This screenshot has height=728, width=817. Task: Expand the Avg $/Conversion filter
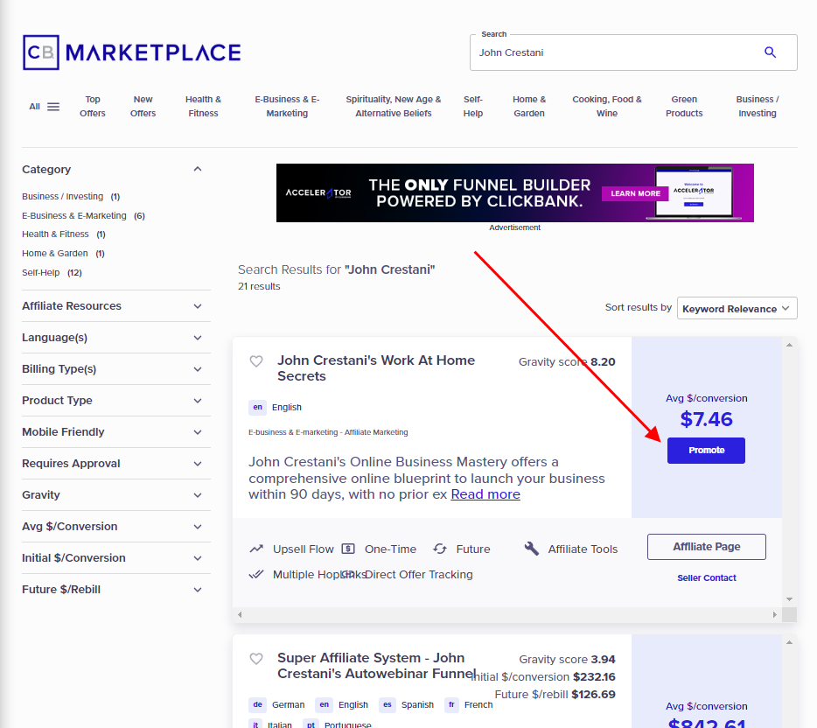[x=198, y=527]
